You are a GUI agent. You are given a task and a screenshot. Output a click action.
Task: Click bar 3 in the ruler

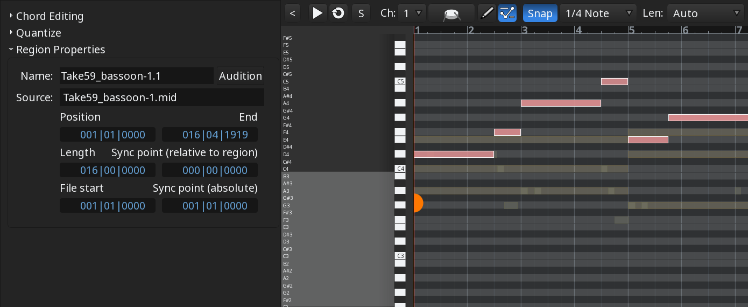click(x=525, y=30)
